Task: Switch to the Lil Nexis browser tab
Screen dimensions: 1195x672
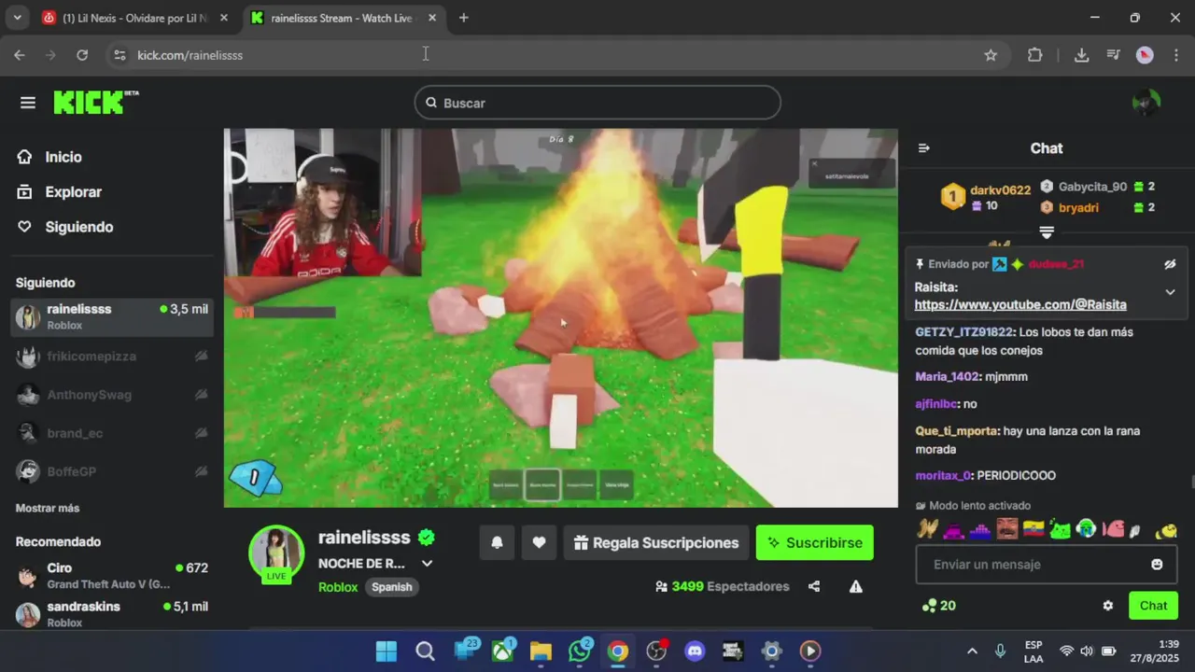Action: (135, 18)
